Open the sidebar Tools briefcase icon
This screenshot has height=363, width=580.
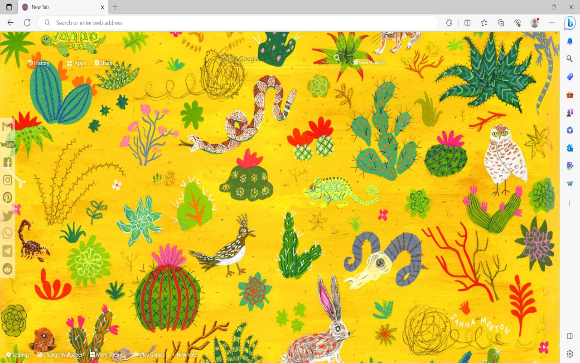point(570,95)
